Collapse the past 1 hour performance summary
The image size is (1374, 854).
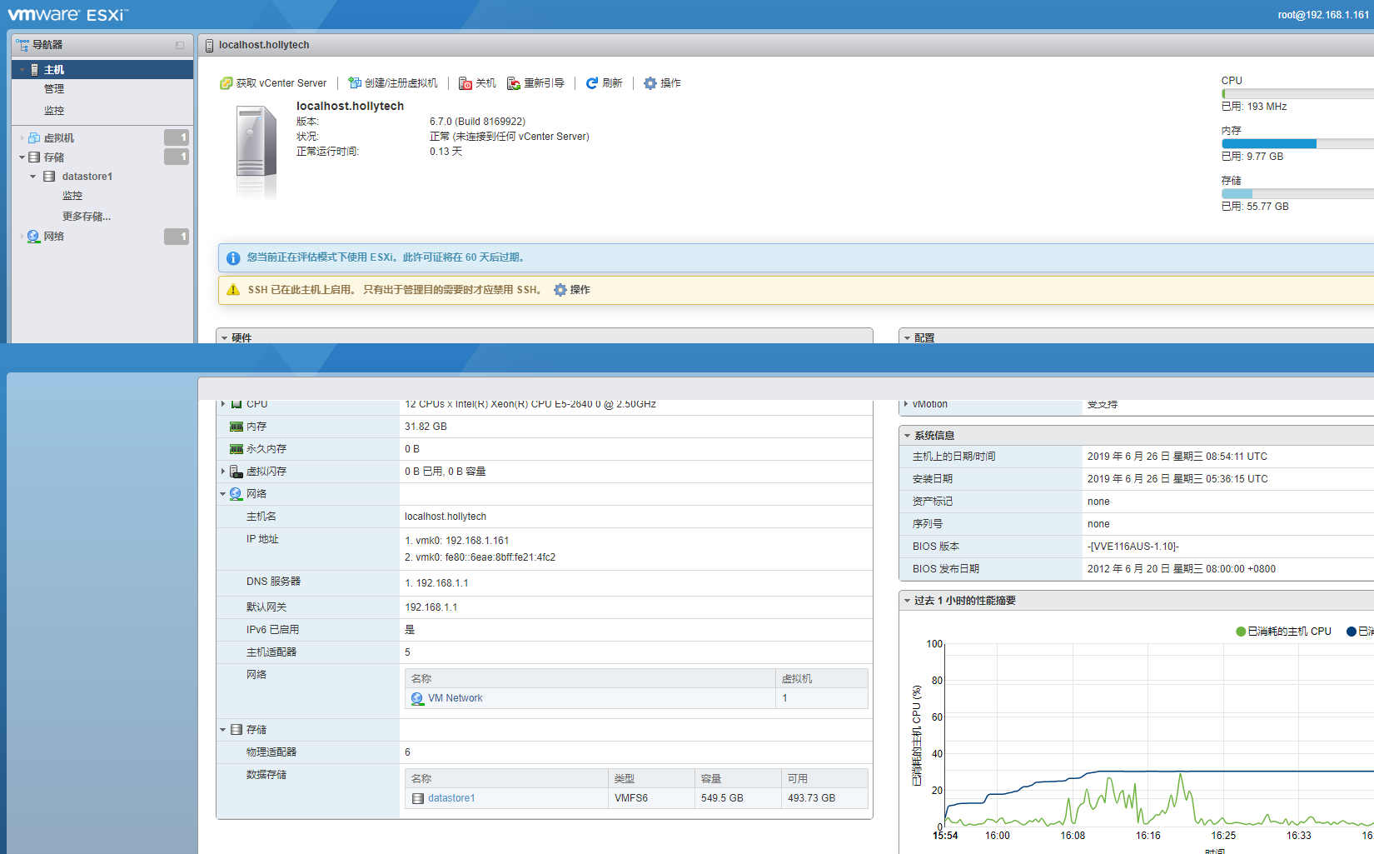pos(907,601)
